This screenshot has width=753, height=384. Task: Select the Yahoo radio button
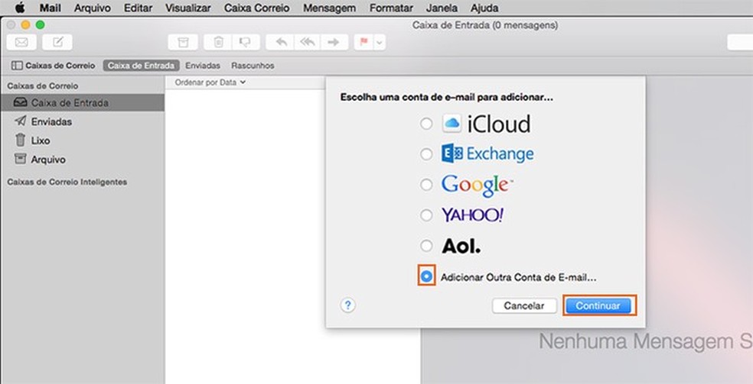click(426, 215)
